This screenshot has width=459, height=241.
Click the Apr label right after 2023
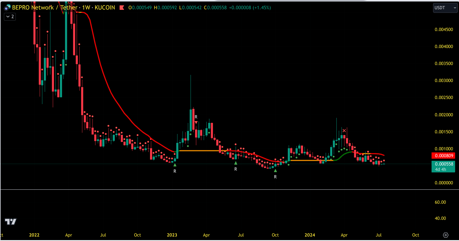(x=206, y=235)
